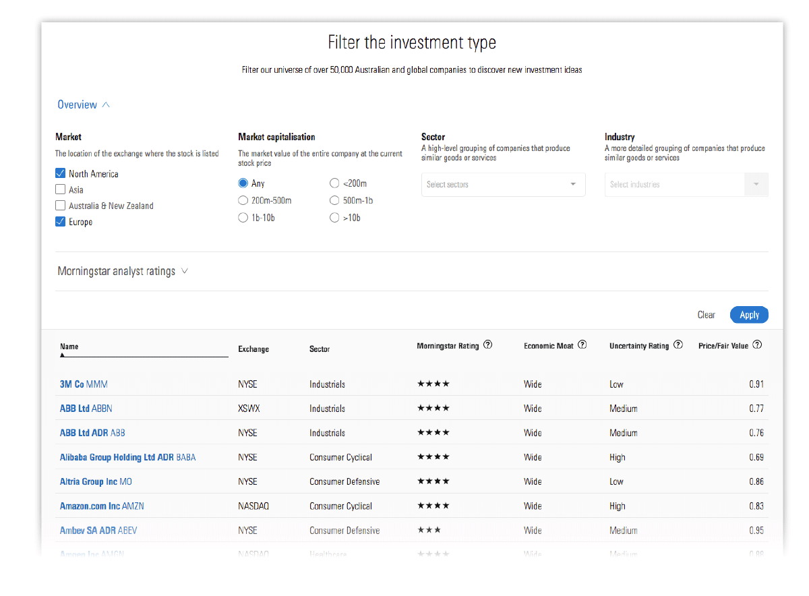
Task: Click Medium uncertainty in ABB Ltd ADR row
Action: pos(624,433)
